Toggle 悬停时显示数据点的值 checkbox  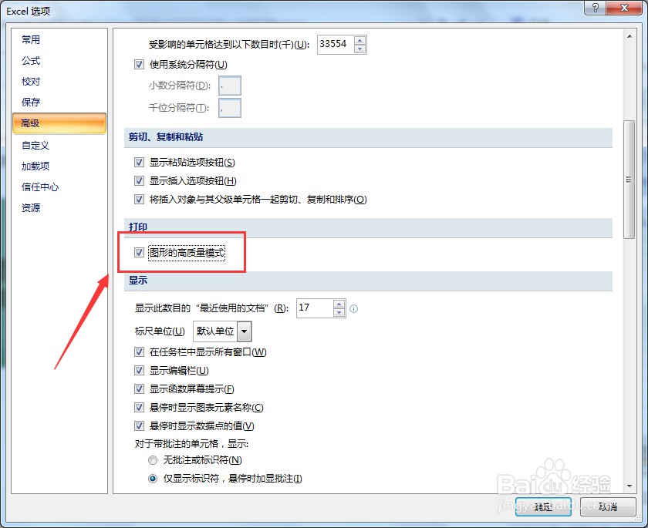click(140, 425)
